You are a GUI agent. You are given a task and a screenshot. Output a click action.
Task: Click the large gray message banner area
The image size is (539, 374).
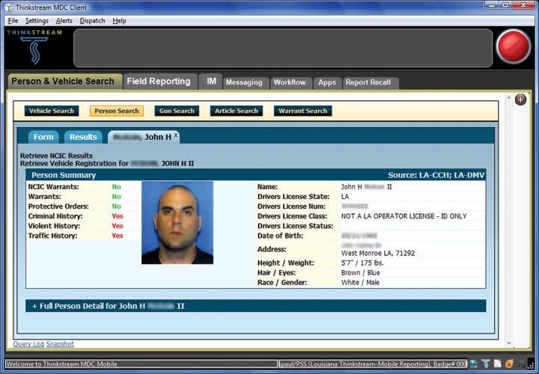pos(283,48)
